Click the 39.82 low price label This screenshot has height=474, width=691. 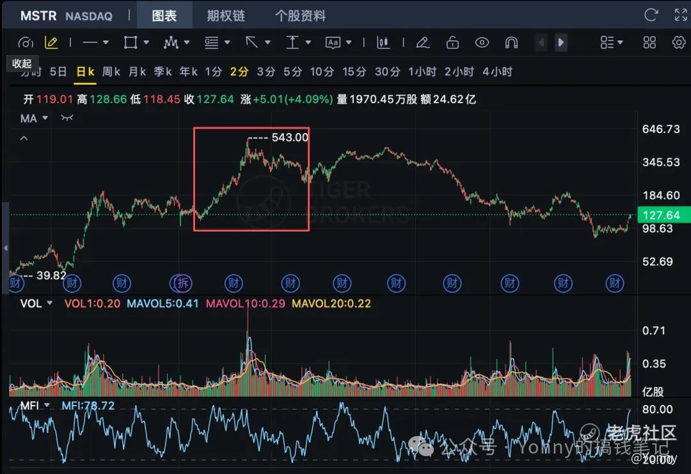(51, 275)
